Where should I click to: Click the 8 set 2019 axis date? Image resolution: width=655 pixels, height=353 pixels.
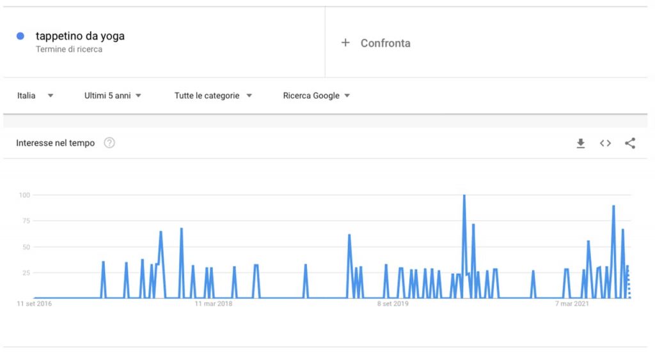(x=392, y=304)
